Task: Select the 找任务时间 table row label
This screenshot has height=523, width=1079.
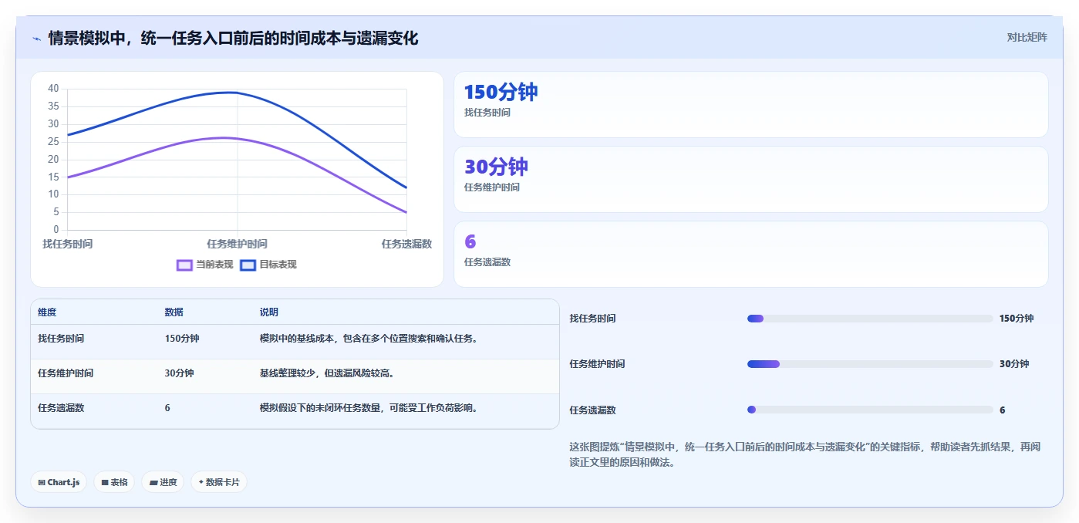Action: pos(61,339)
